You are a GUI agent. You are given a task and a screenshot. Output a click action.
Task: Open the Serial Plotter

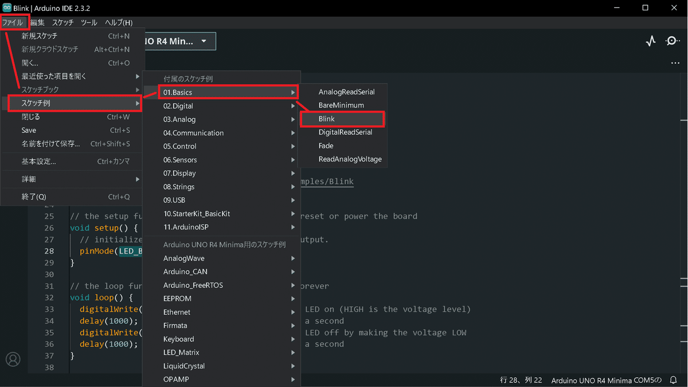pyautogui.click(x=650, y=41)
